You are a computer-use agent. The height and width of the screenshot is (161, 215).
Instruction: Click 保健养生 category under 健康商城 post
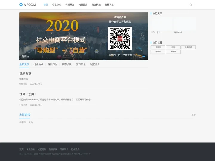click(23, 84)
